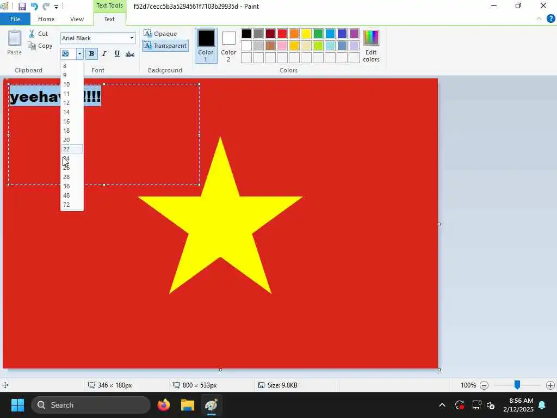Click the Paint taskbar icon

point(212,405)
